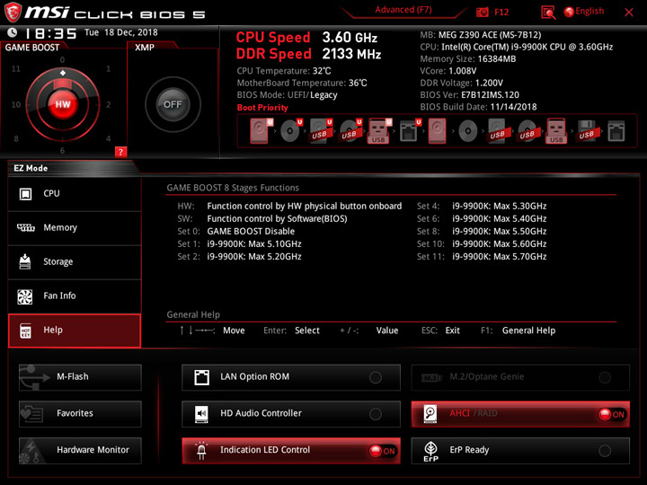Click the EZ Mode header label

[x=31, y=168]
